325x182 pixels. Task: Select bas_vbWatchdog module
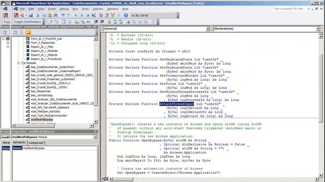[42, 96]
